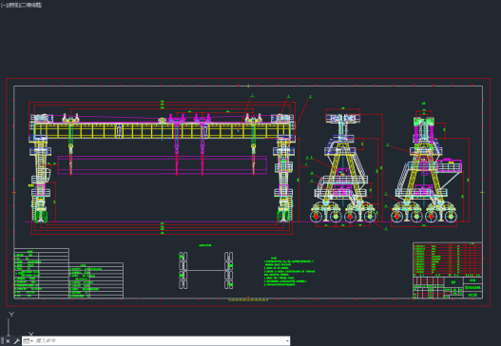Expand command history arrow at command line right

coord(287,341)
